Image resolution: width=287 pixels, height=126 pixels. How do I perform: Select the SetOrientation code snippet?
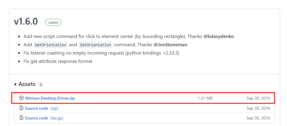point(95,45)
